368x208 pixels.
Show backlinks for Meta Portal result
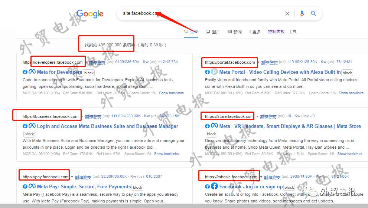[x=351, y=93]
